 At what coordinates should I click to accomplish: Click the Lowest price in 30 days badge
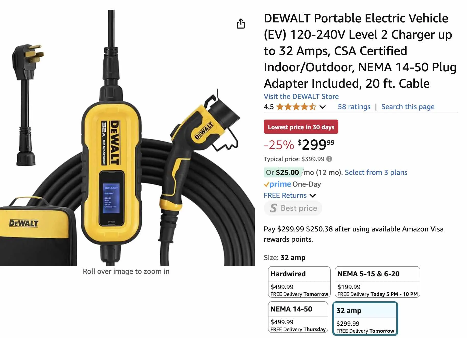tap(301, 127)
